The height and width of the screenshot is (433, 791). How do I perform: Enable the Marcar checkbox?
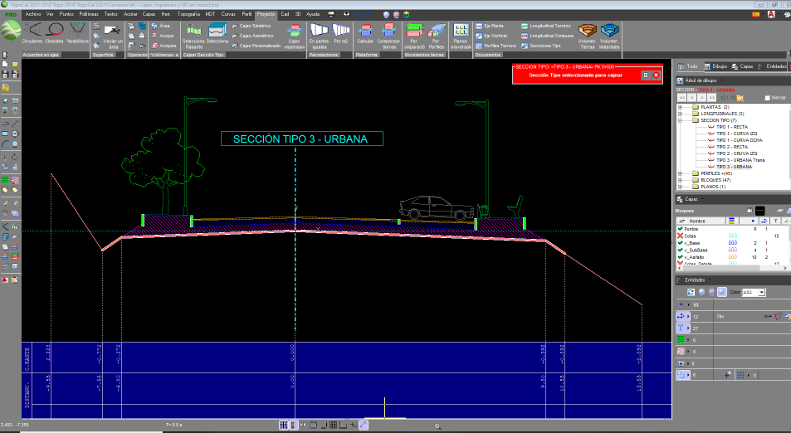pos(767,97)
